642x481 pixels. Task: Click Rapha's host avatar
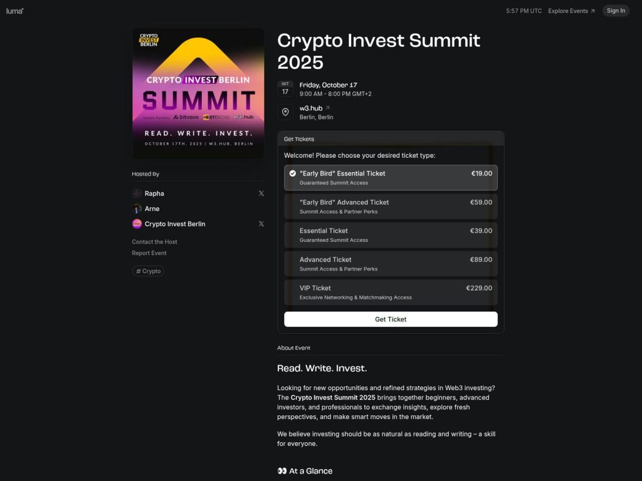coord(137,193)
